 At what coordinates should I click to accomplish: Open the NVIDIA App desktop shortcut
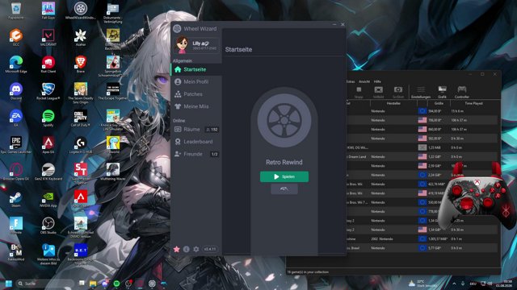[x=48, y=199]
